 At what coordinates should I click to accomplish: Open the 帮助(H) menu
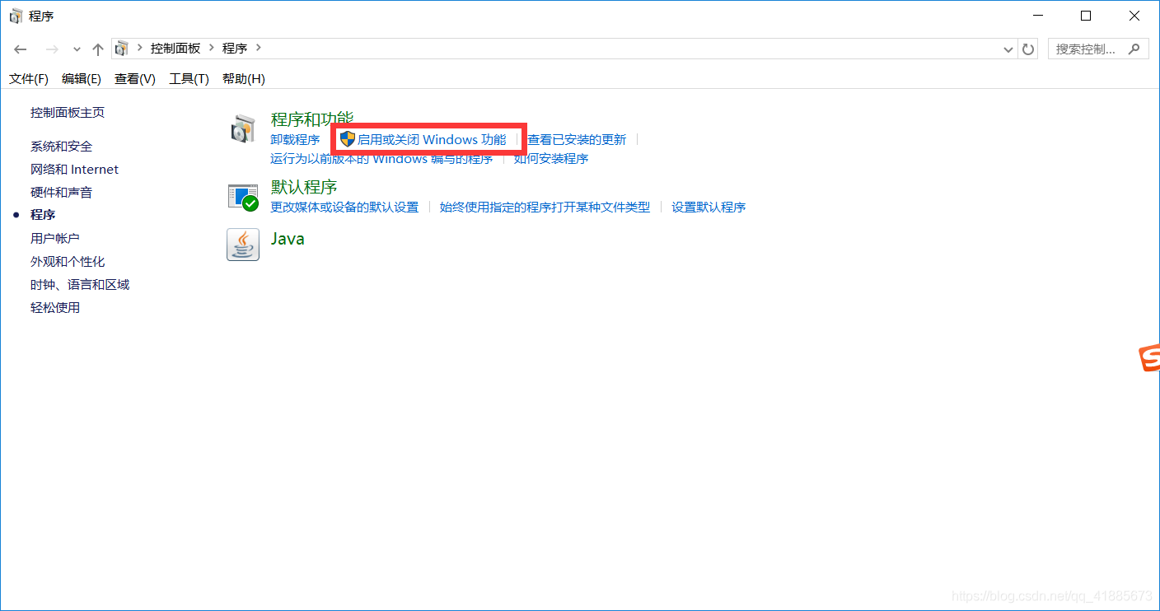243,79
